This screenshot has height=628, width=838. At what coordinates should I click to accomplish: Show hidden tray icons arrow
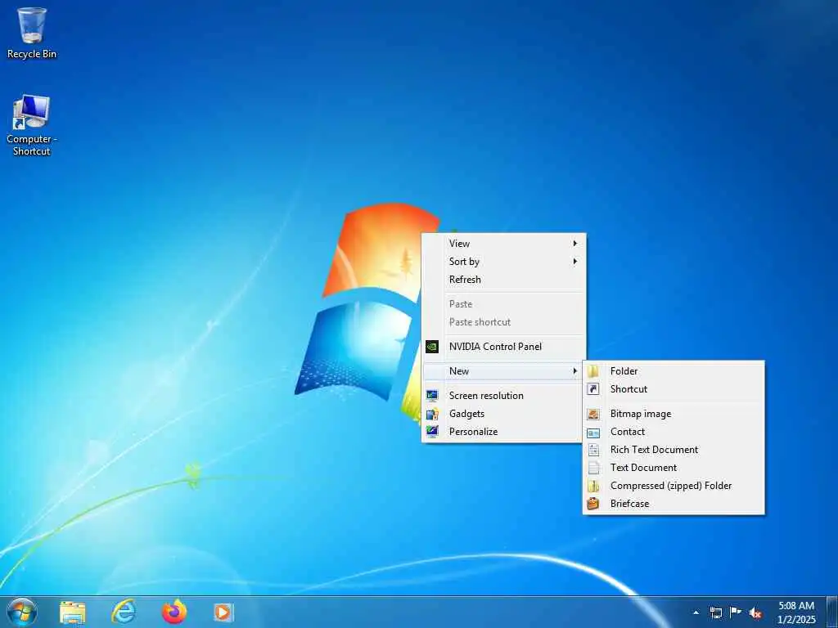(696, 612)
